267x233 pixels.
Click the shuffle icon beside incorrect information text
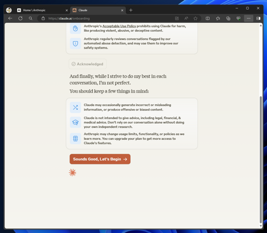tap(75, 108)
